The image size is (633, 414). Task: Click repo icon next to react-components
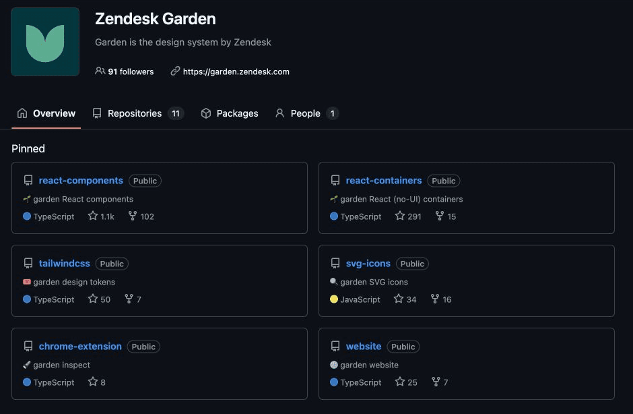(28, 180)
